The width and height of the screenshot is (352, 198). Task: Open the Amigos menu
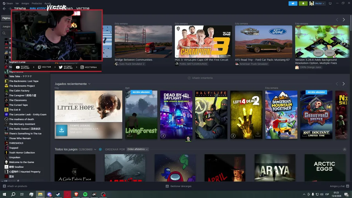[x=25, y=3]
